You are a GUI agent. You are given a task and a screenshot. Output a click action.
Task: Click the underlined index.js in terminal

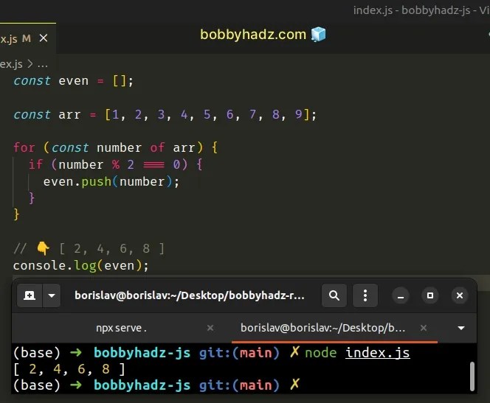tap(378, 353)
